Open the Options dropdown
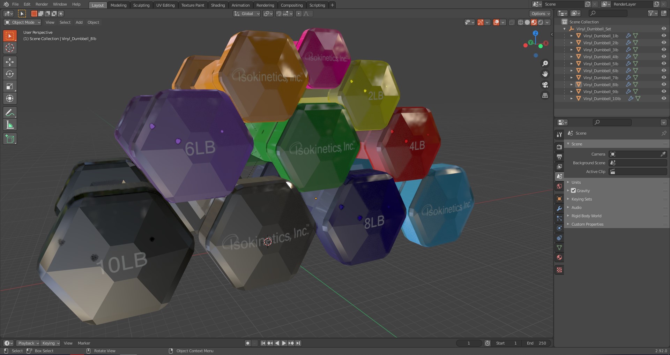The height and width of the screenshot is (355, 670). coord(540,14)
